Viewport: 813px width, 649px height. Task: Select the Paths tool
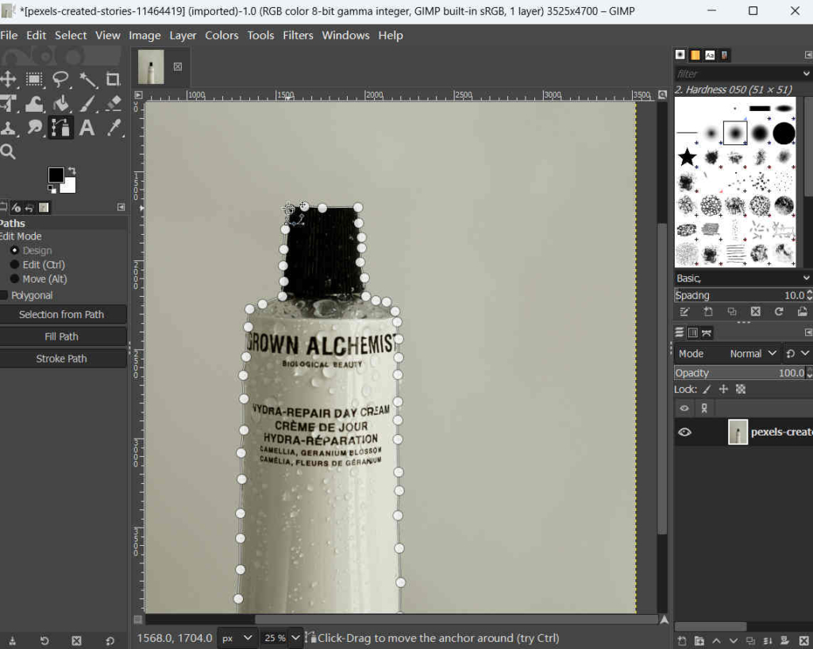click(x=60, y=127)
